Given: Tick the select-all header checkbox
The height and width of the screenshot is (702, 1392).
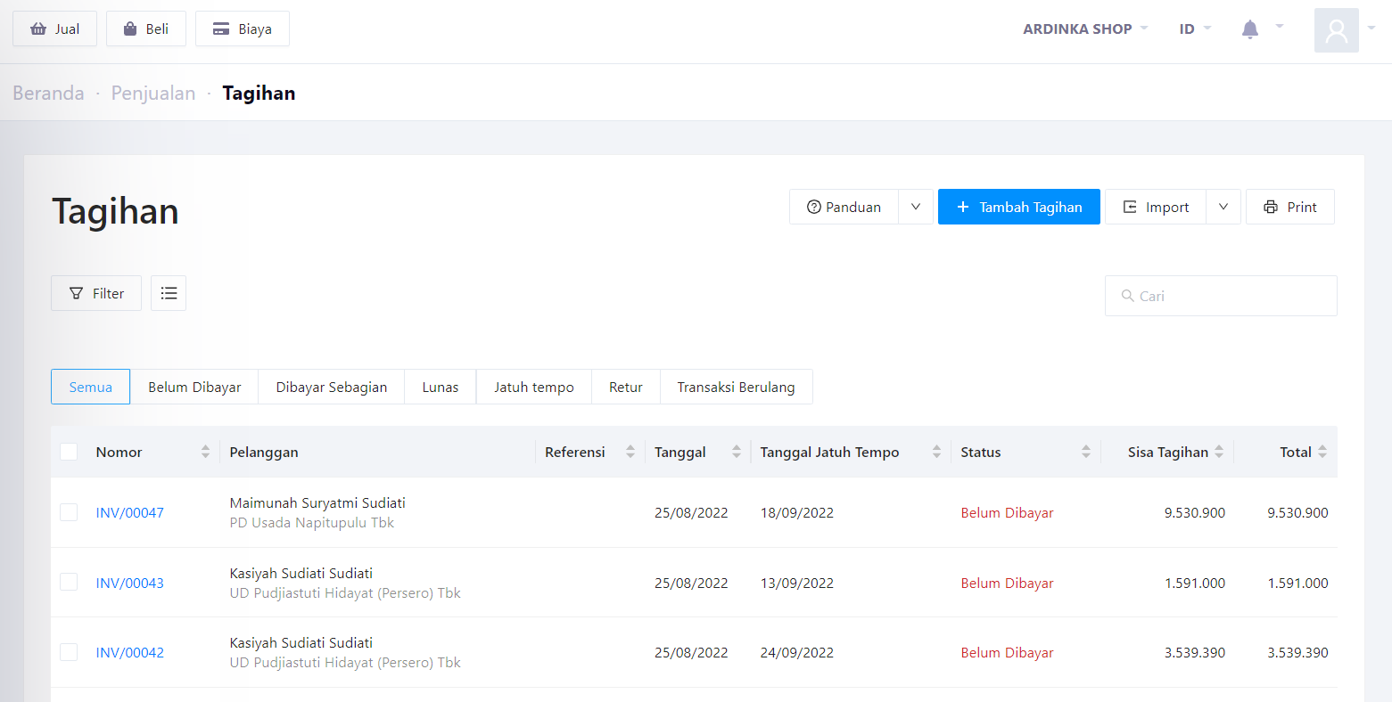Looking at the screenshot, I should coord(69,452).
